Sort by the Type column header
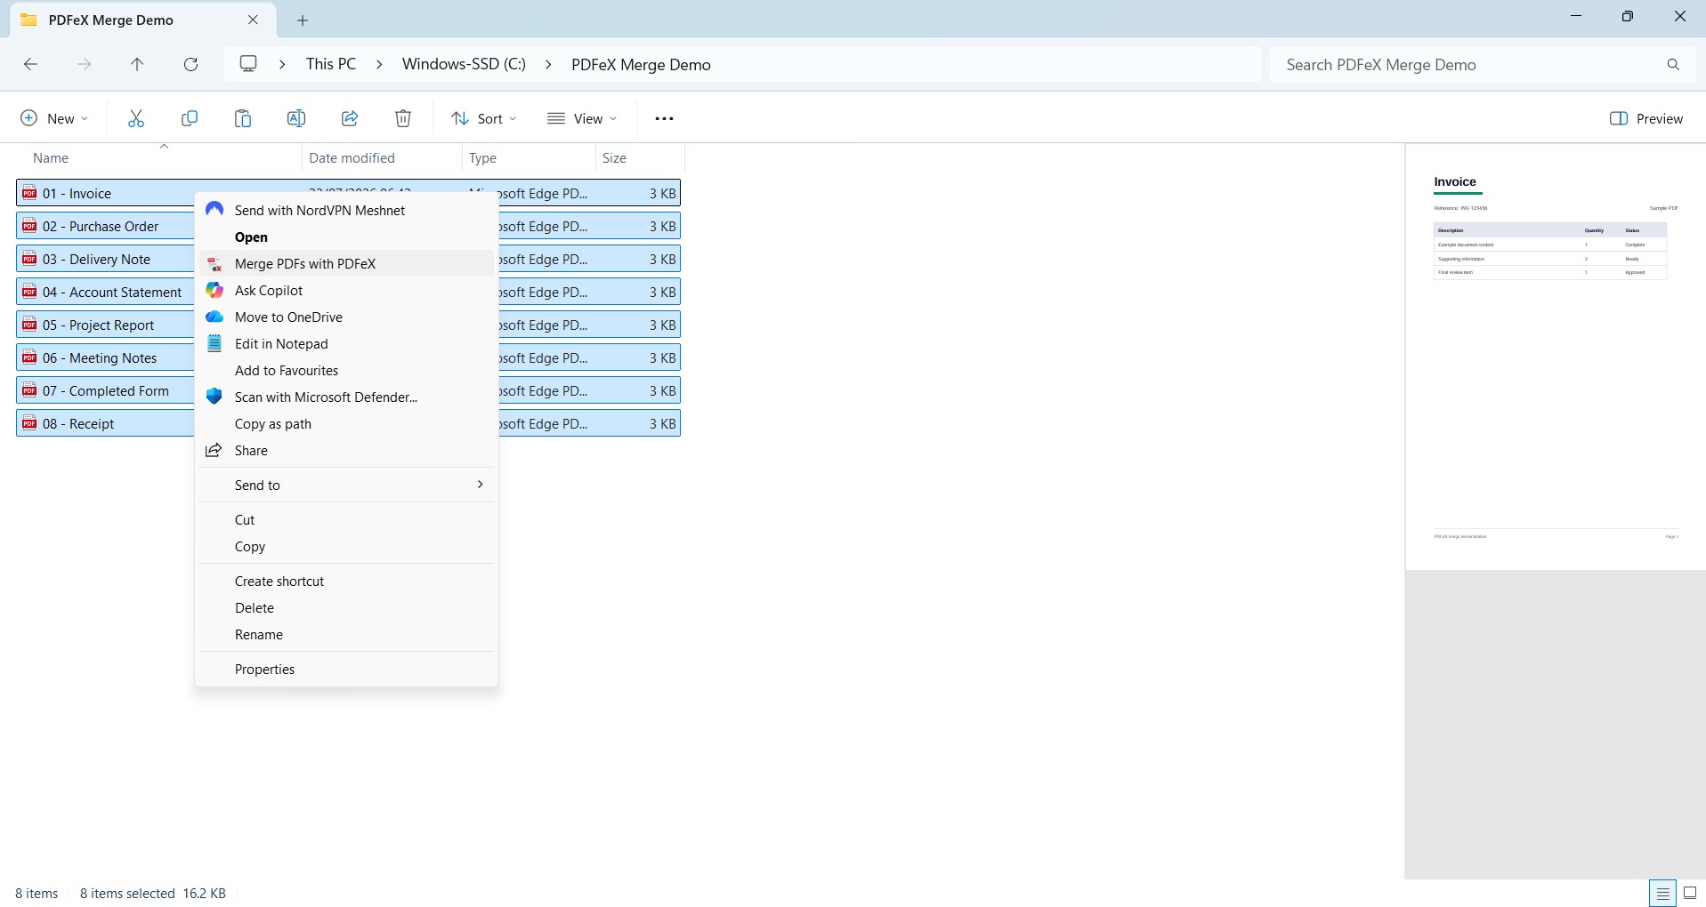 pos(482,157)
